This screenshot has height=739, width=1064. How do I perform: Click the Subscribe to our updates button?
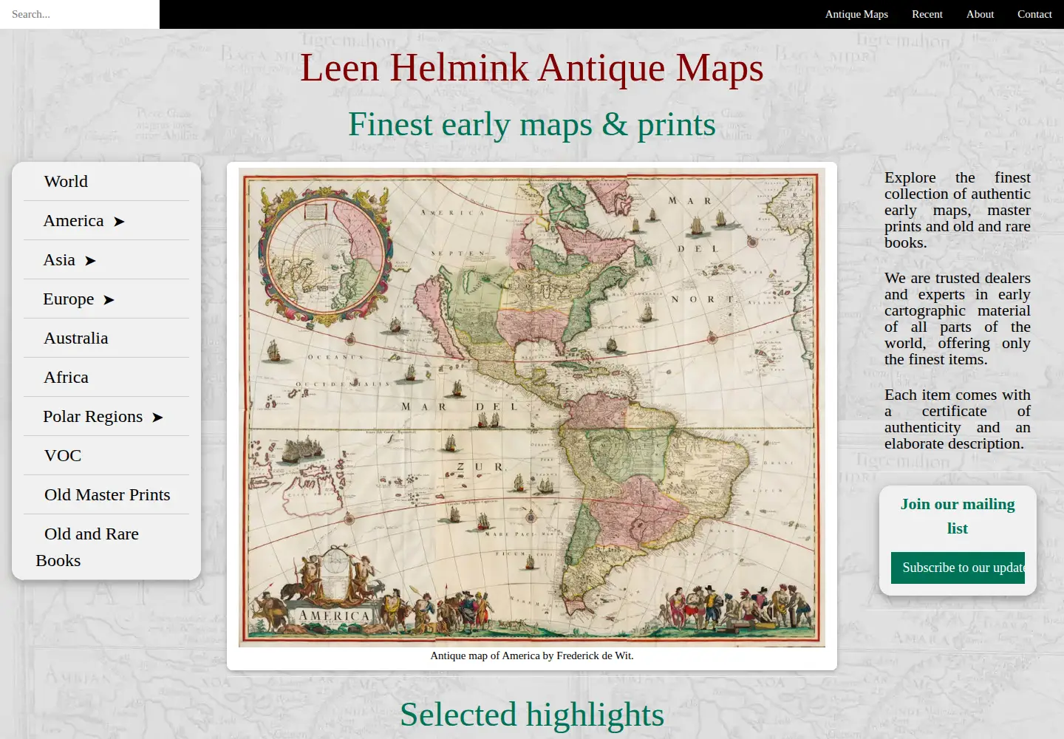pos(958,568)
